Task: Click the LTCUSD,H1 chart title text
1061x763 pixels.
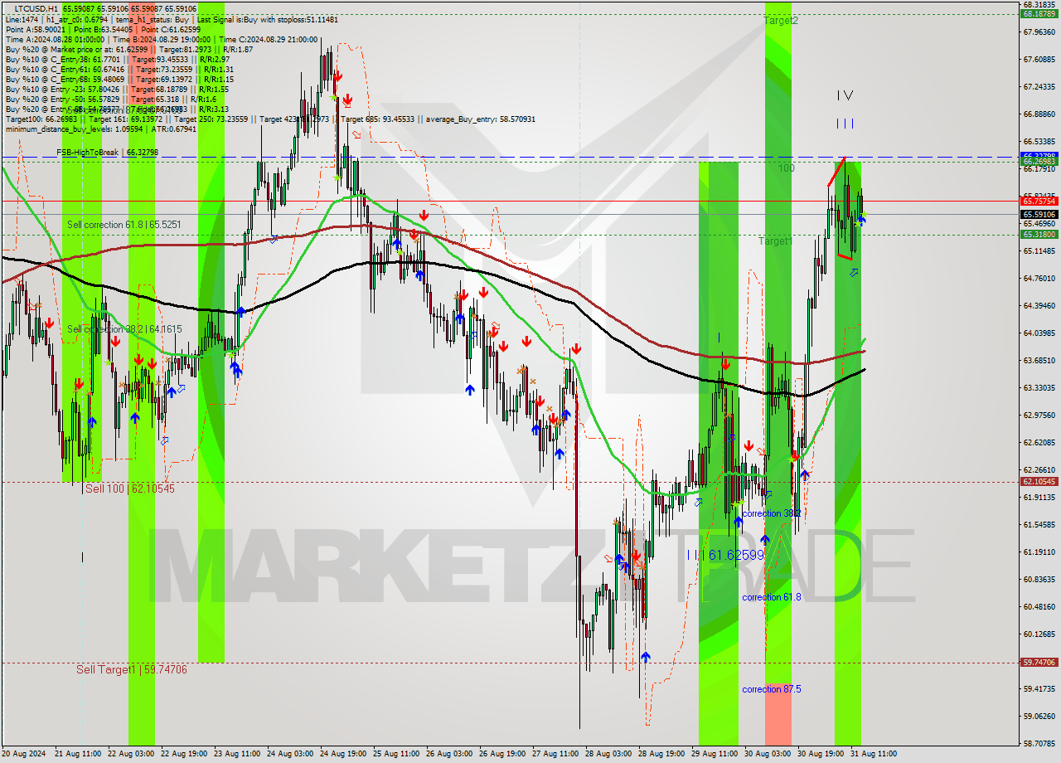Action: coord(38,8)
